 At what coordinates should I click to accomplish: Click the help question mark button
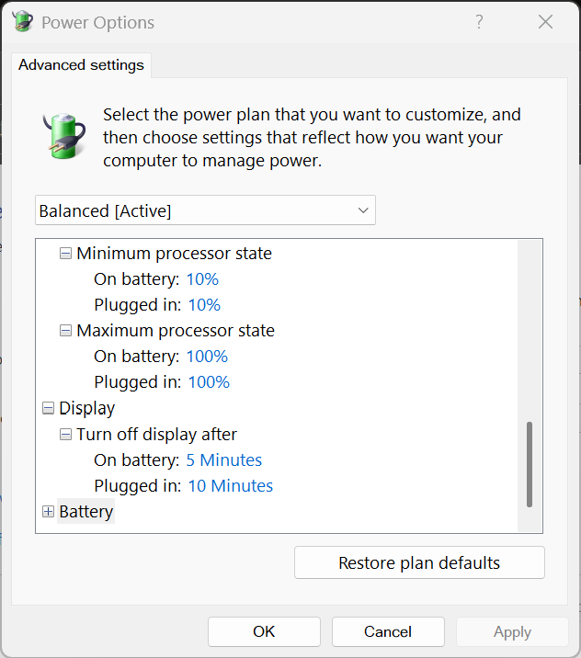479,22
